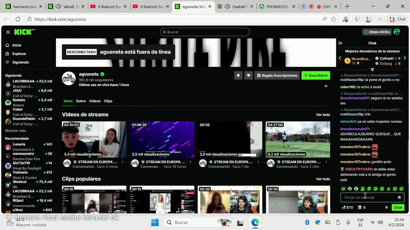This screenshot has height=230, width=410.
Task: Open options for the 01:06:35 video
Action: coord(191,162)
